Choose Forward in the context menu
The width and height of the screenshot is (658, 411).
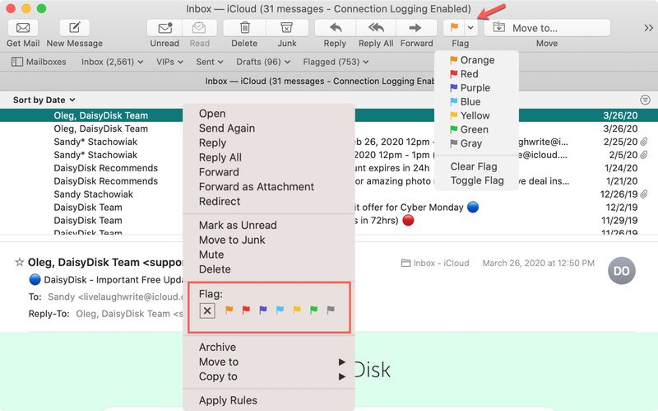269,172
